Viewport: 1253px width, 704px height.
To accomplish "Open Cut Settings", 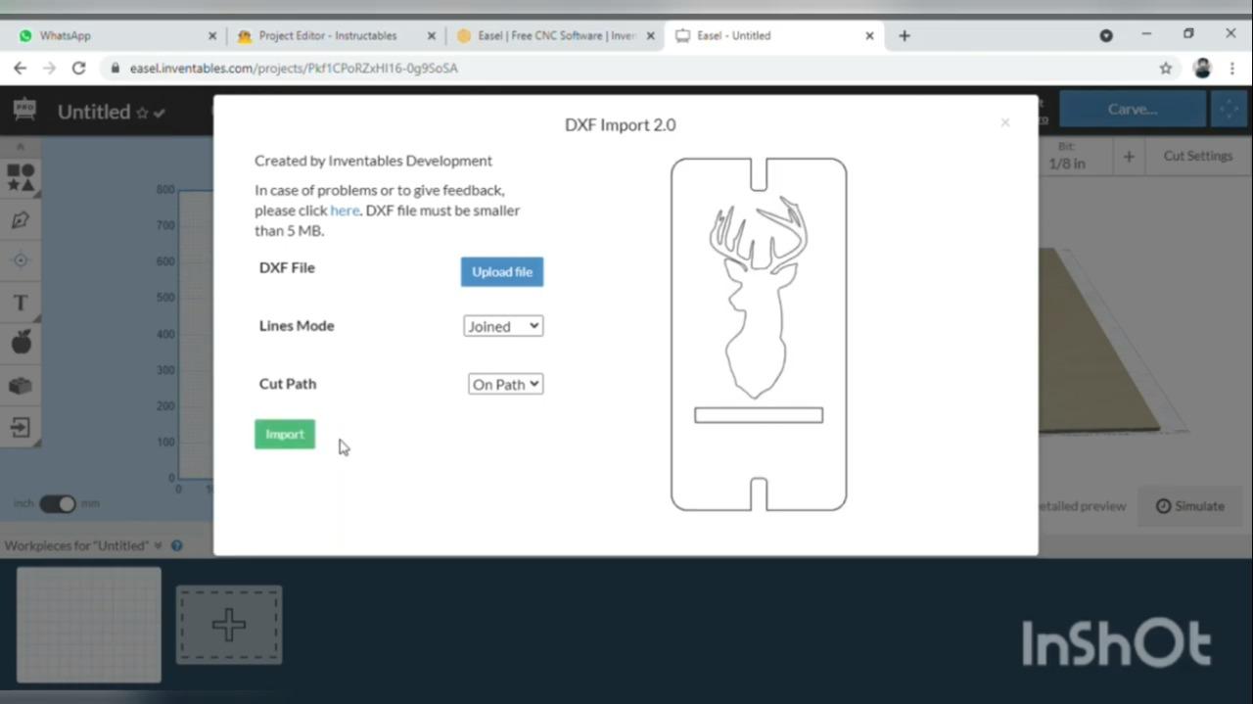I will point(1197,156).
